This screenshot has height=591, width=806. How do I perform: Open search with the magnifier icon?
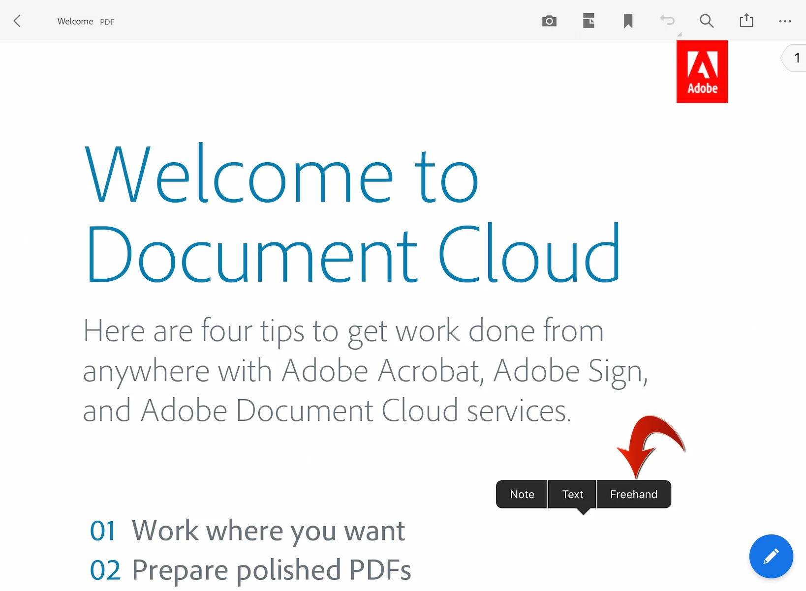pyautogui.click(x=707, y=21)
